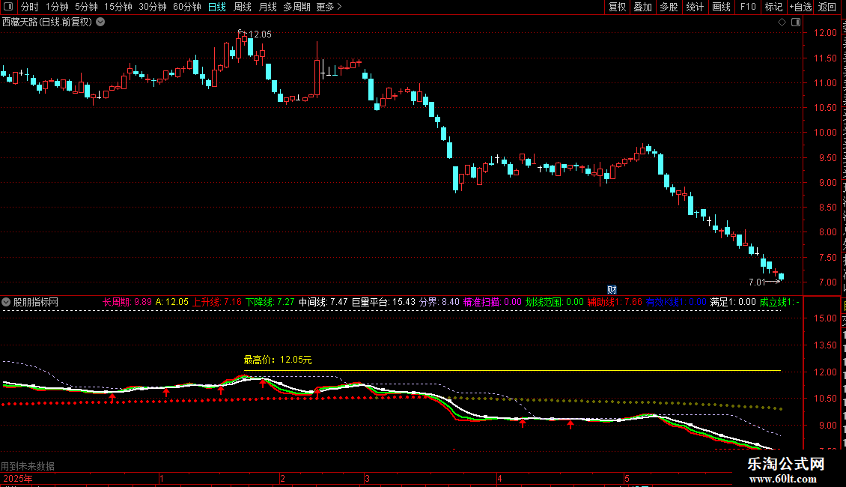Click the 满足1: 0.00 value
Screen dimensions: 846x487
[733, 303]
